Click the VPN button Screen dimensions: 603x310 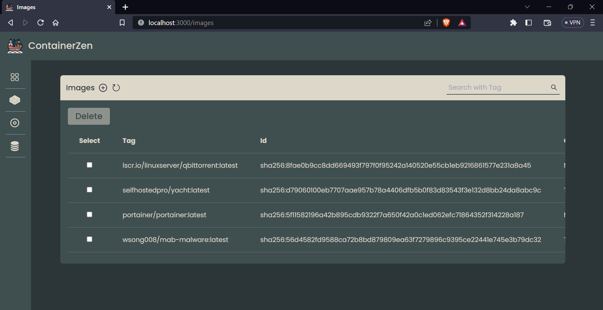(573, 23)
